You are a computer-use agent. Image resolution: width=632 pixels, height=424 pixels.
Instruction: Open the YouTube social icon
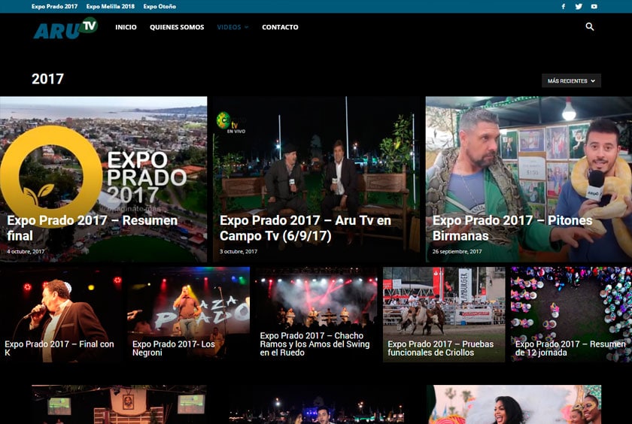point(594,7)
